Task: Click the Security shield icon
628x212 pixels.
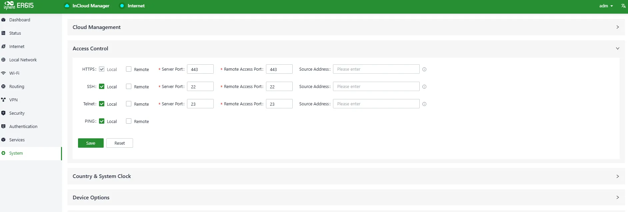Action: click(x=3, y=113)
